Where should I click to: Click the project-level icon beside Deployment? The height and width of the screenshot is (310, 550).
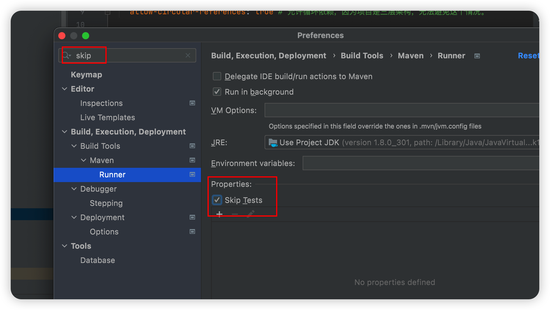192,217
